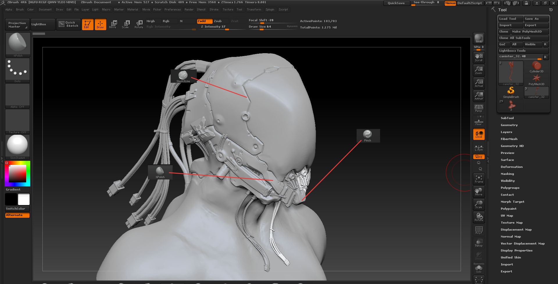Expand the Layers section
Image resolution: width=558 pixels, height=284 pixels.
click(506, 132)
